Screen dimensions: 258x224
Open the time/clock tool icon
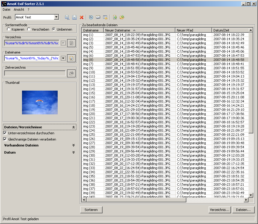(91, 18)
